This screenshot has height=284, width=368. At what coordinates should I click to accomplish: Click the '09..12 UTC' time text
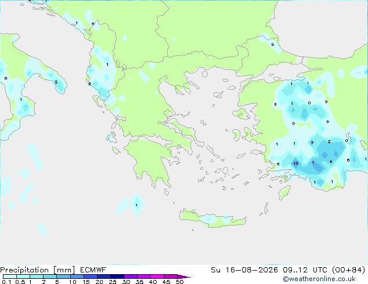pyautogui.click(x=305, y=270)
